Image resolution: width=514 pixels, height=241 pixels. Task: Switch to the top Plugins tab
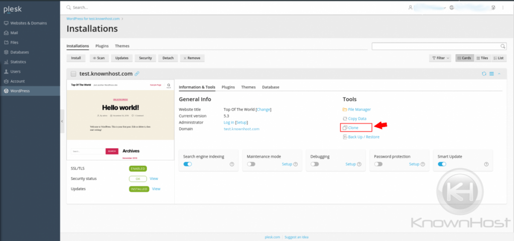pos(102,46)
